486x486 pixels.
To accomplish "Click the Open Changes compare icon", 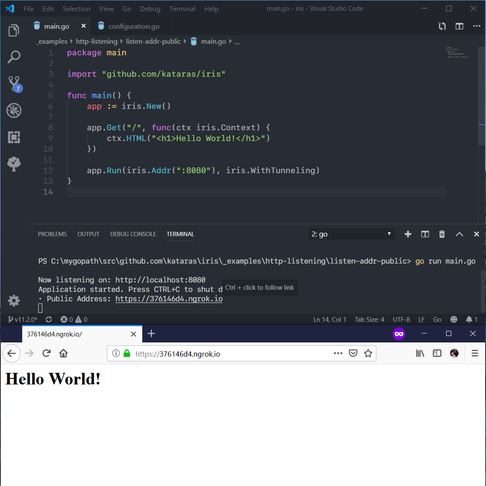I will point(442,26).
